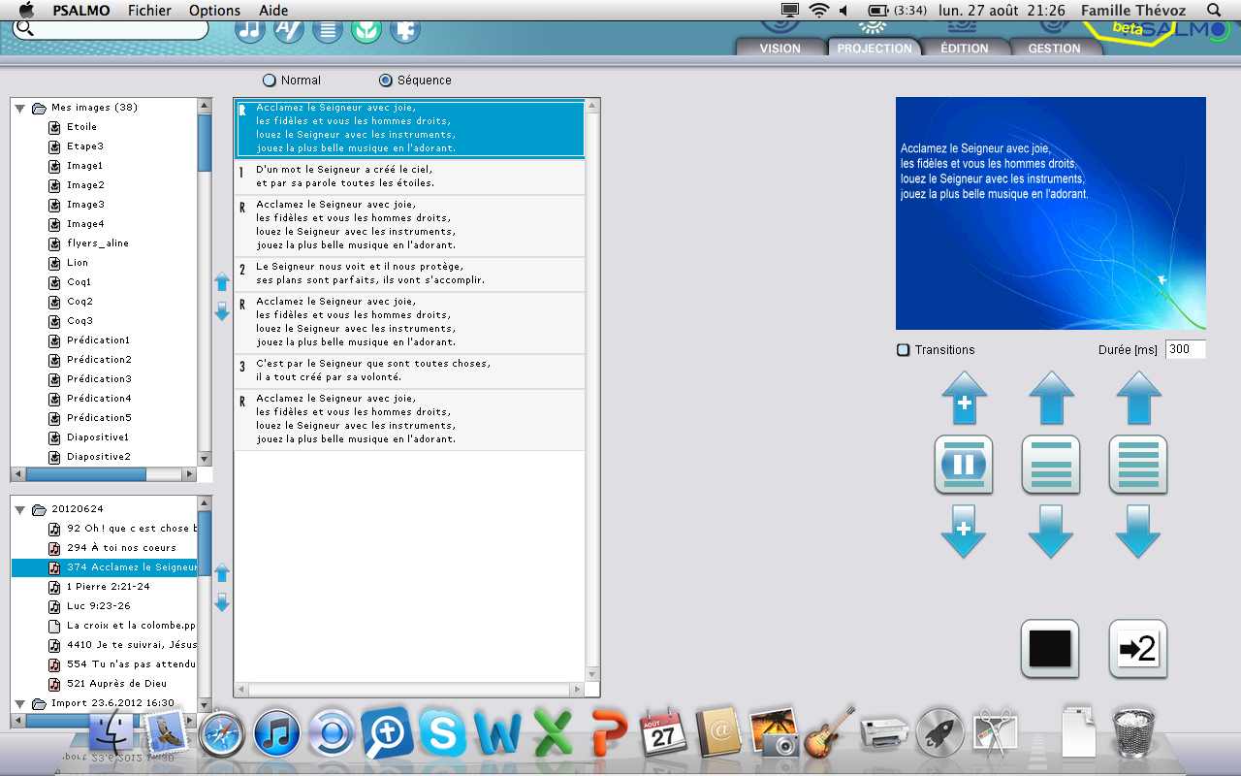Click up arrow above the paragraph-layout button
1241x776 pixels.
(x=1051, y=398)
